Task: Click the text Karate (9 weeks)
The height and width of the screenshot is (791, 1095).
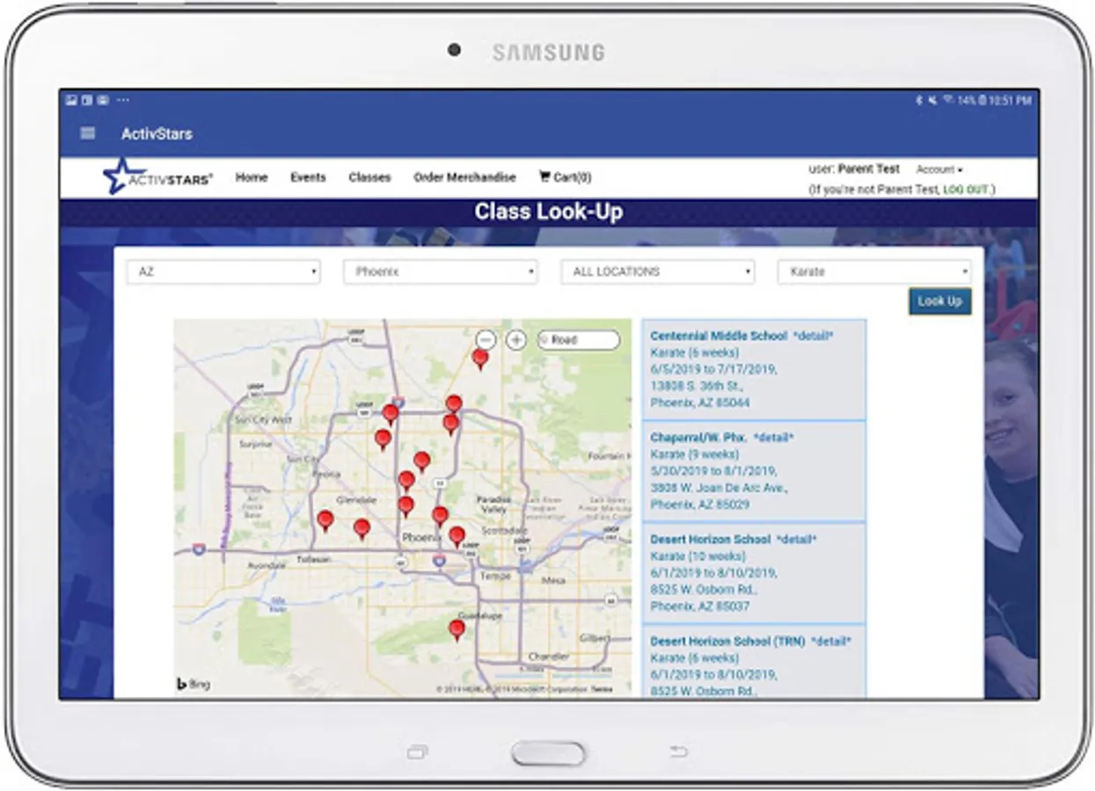Action: click(694, 454)
